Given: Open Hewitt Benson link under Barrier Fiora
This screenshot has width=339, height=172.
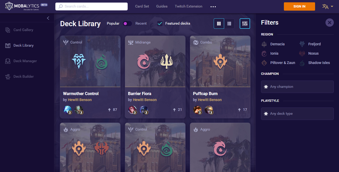Looking at the screenshot, I should click(x=145, y=100).
